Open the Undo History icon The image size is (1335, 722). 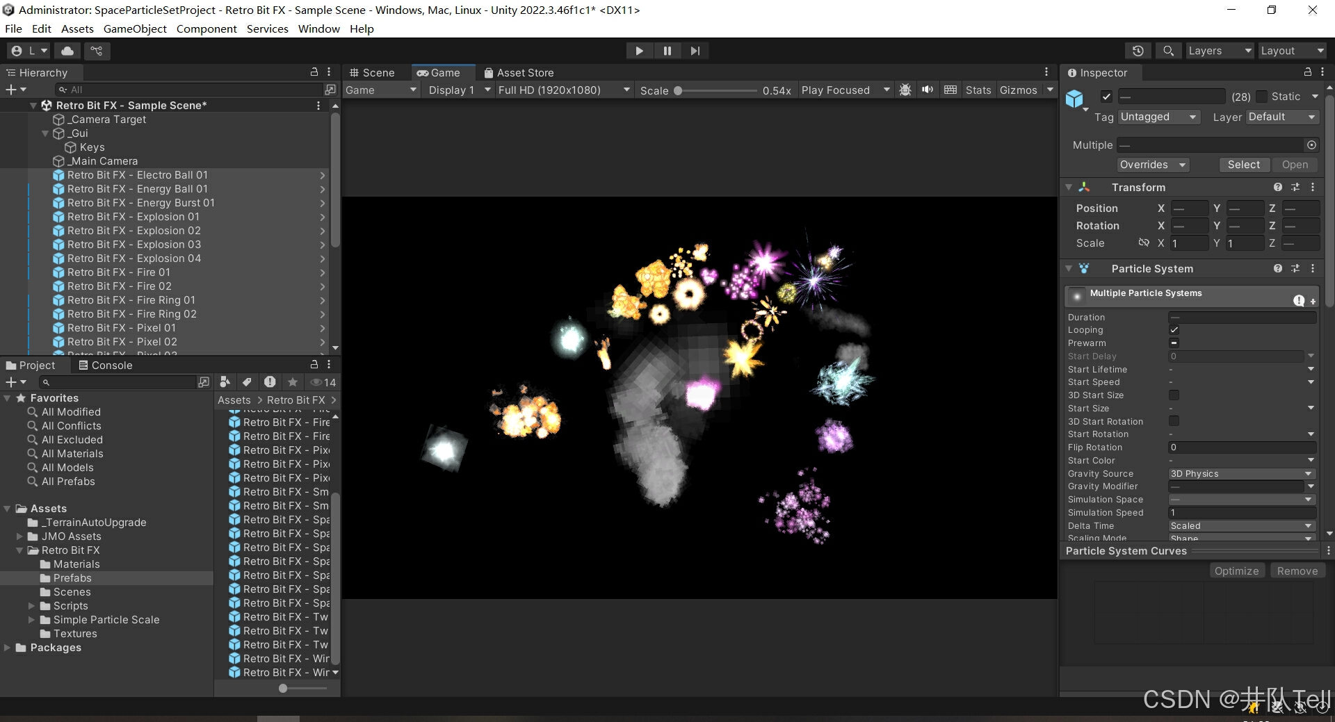[1138, 51]
